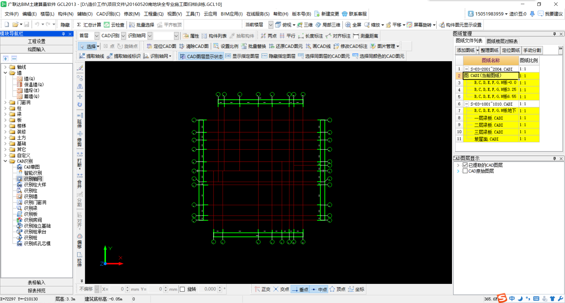
Task: Open the 工程量(Q) menu
Action: pos(154,14)
